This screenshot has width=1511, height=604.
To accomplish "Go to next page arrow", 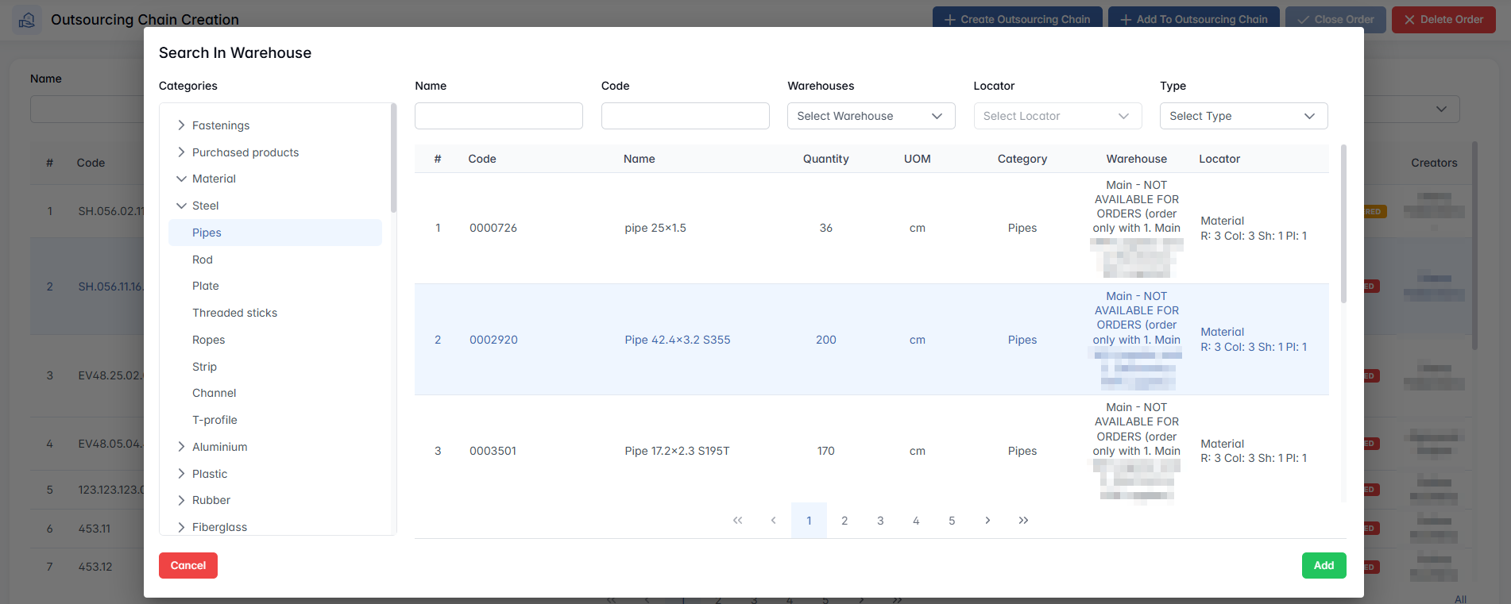I will click(987, 521).
